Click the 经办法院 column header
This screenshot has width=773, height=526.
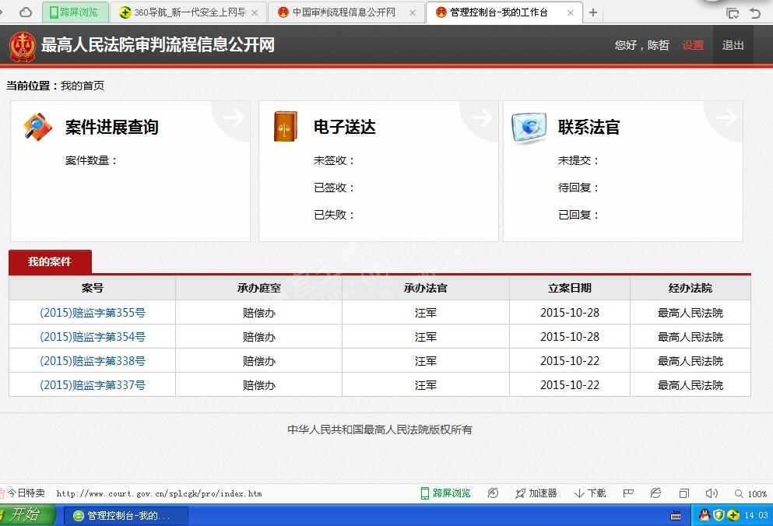690,289
